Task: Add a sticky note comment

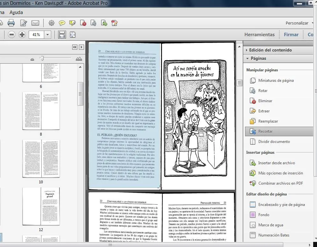Action: (62, 23)
